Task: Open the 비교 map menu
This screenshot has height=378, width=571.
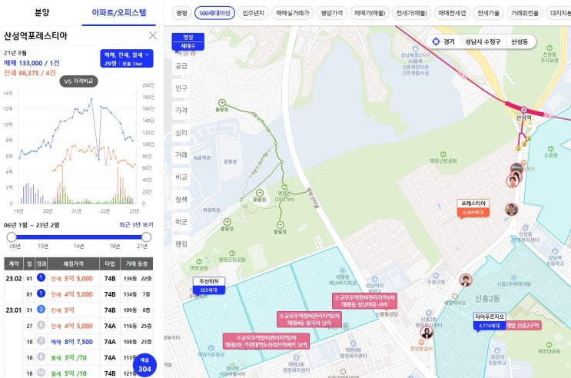Action: (181, 177)
